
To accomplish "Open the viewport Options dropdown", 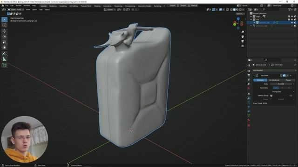I will pos(240,14).
